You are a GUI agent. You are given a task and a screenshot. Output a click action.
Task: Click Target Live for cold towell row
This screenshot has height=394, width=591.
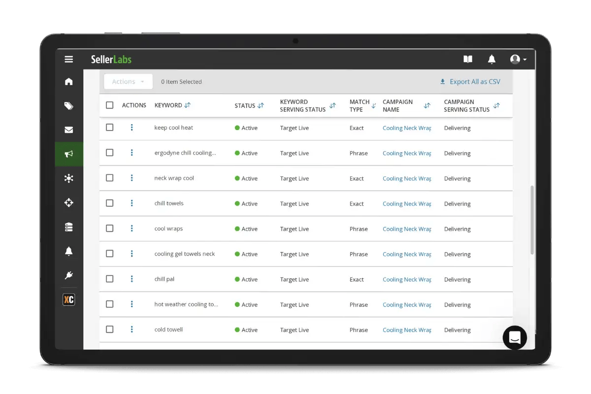[295, 330]
